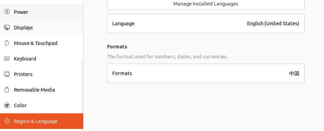Screen dimensions: 324x131
Task: Click the Mouse & Touchpad mouse icon
Action: click(7, 43)
